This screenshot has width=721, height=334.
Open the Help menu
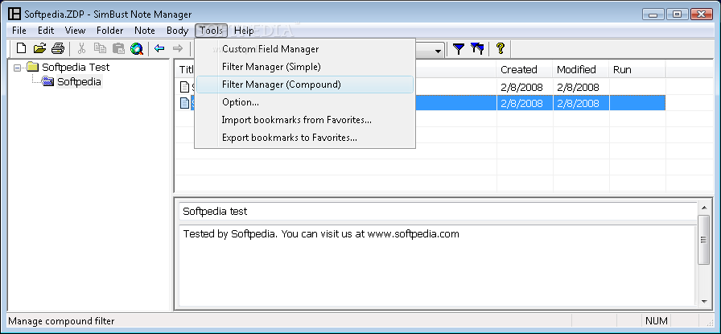point(244,31)
